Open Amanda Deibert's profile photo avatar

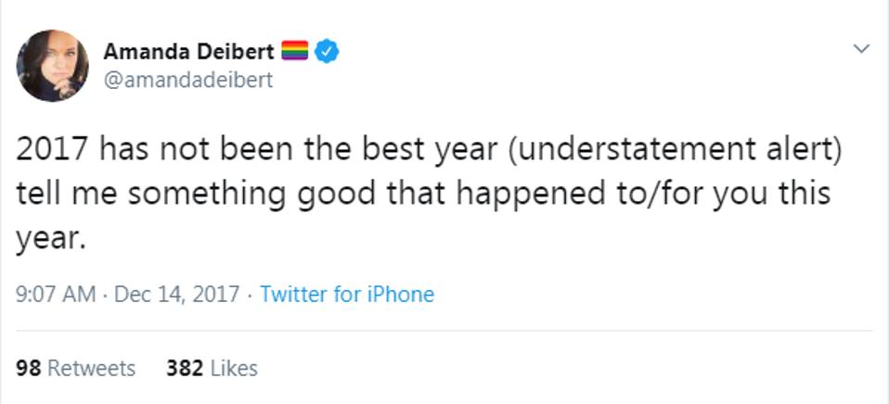pos(52,66)
